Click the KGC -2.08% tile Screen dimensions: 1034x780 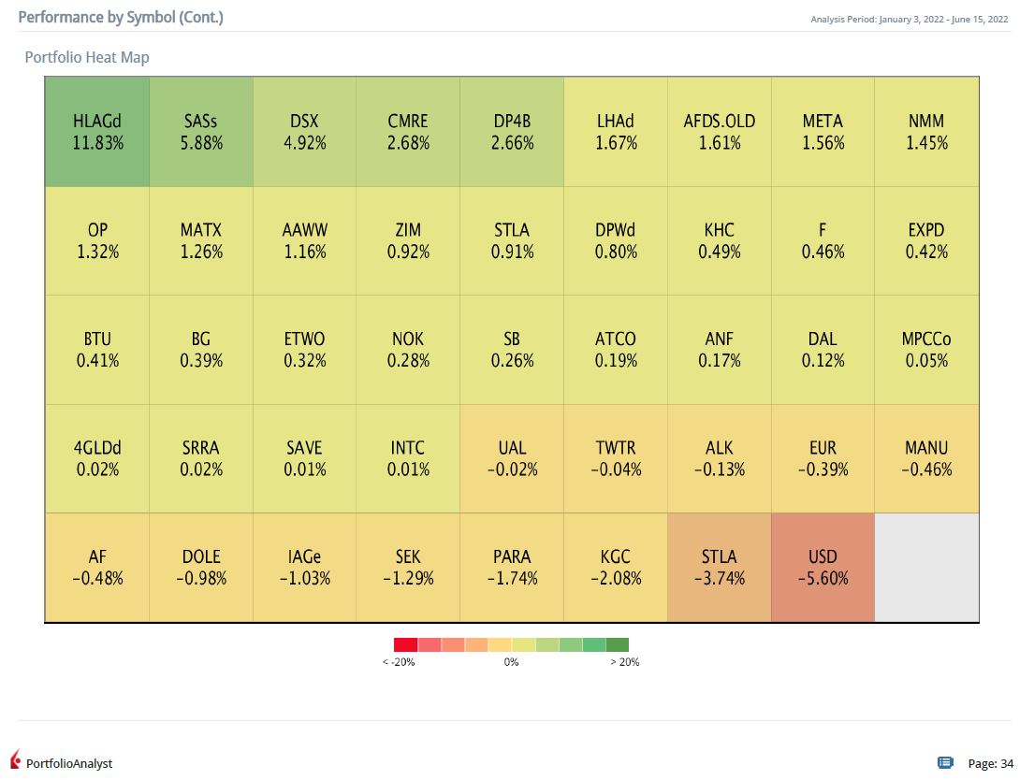616,568
